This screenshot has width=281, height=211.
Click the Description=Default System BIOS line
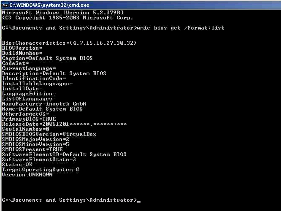pos(54,73)
